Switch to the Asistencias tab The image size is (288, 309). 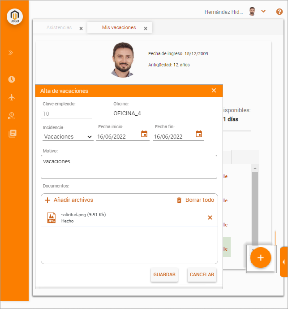59,28
